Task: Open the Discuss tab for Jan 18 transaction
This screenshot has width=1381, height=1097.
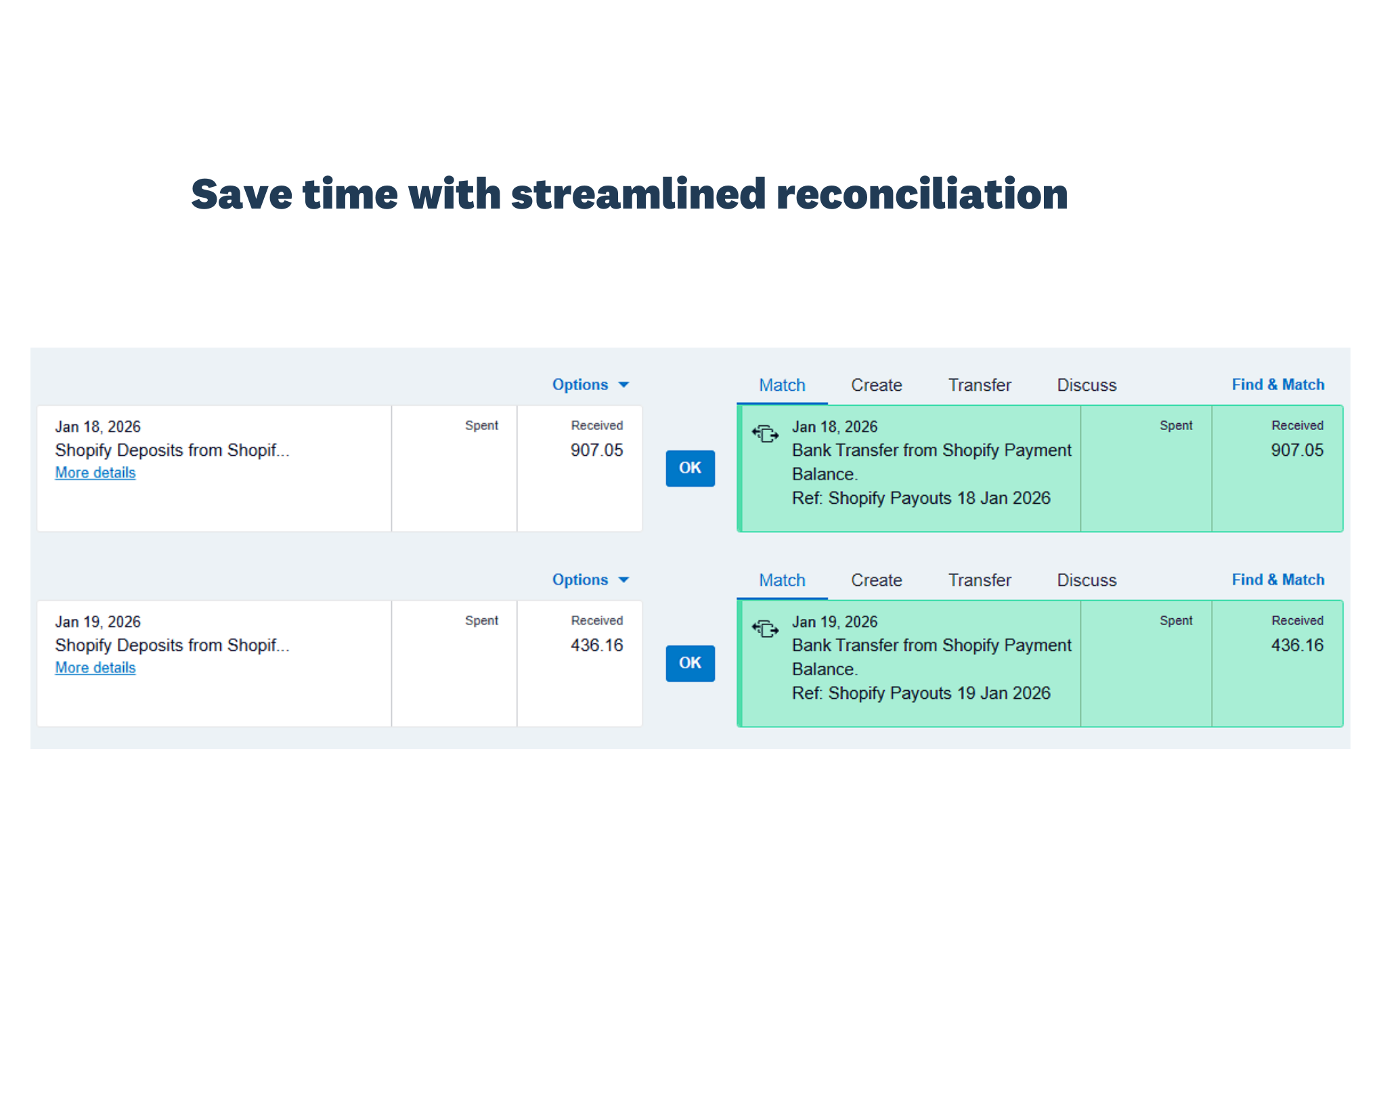Action: click(x=1086, y=384)
